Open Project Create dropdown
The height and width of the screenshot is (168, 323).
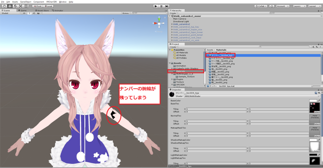click(x=173, y=47)
